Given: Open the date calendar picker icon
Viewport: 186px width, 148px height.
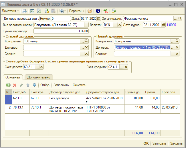Looking at the screenshot, I should (99, 19).
